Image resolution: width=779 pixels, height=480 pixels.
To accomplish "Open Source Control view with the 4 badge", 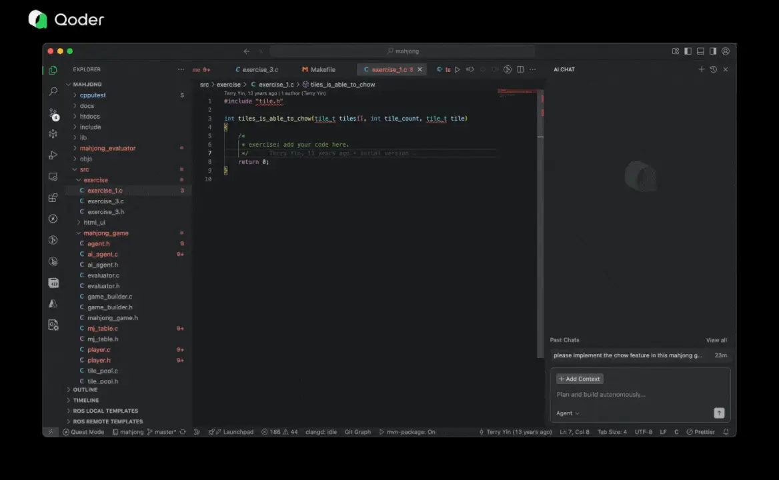I will [53, 114].
